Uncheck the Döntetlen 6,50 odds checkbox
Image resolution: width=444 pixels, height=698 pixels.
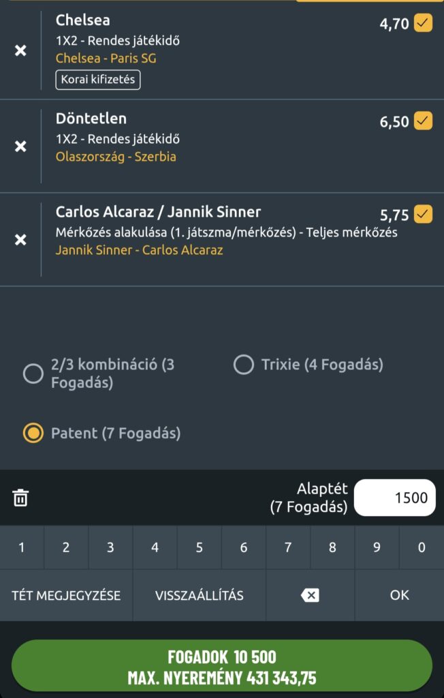pyautogui.click(x=423, y=121)
